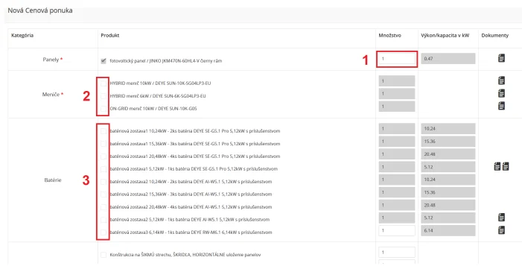Select batériová zostava1 5,12kW checkbox

[x=104, y=169]
